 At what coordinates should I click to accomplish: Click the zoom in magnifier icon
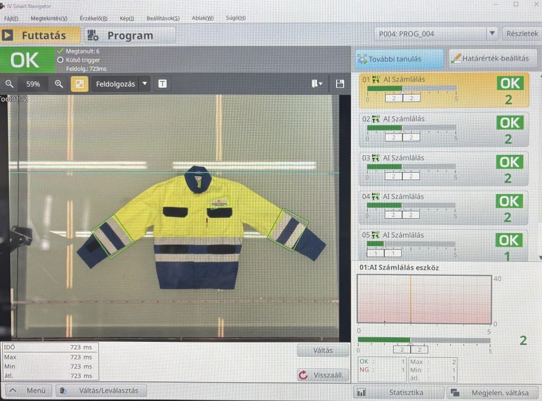(x=59, y=83)
